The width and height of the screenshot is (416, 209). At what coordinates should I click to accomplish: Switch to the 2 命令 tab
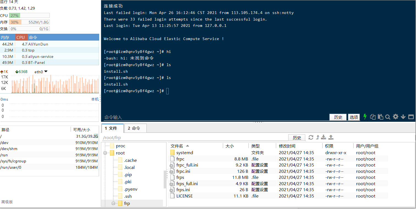coord(135,128)
